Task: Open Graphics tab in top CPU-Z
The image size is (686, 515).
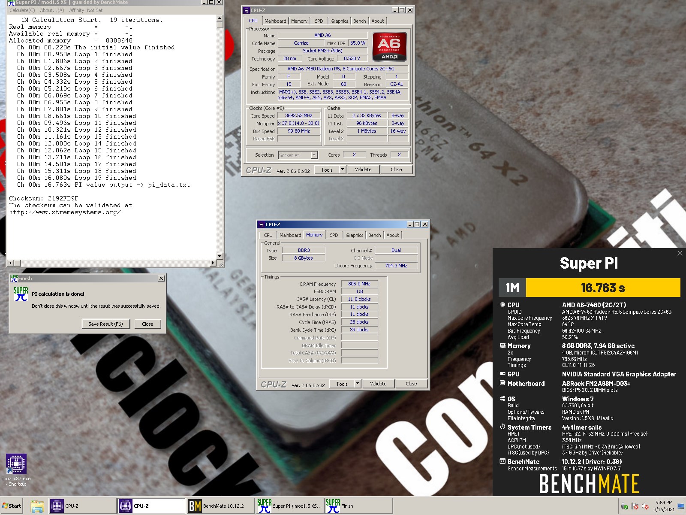Action: pyautogui.click(x=340, y=21)
